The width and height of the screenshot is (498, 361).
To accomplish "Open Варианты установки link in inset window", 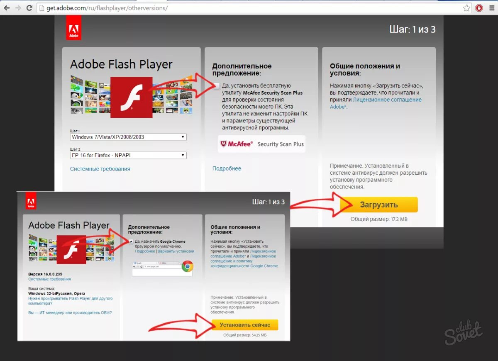I will (175, 251).
